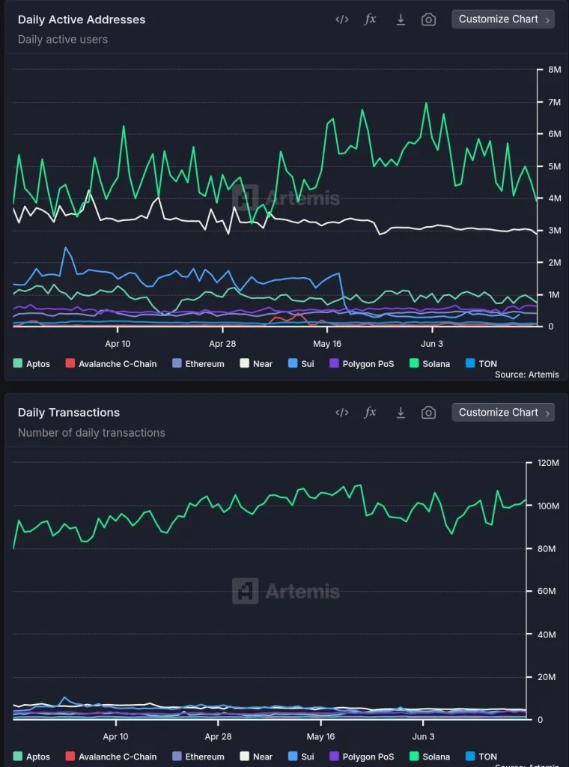Toggle Polygon PoS in Daily Transactions legend
The width and height of the screenshot is (569, 767).
click(x=362, y=757)
